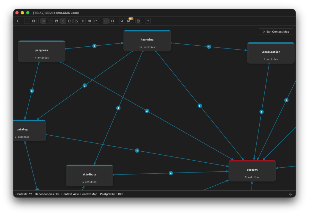Click badge 4 on localization-to-account edge
Image resolution: width=309 pixels, height=215 pixels.
(262, 112)
